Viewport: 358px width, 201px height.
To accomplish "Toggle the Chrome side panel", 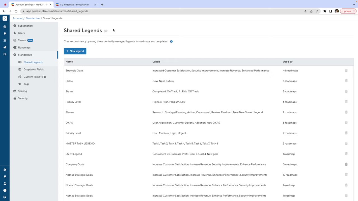I will click(x=331, y=11).
